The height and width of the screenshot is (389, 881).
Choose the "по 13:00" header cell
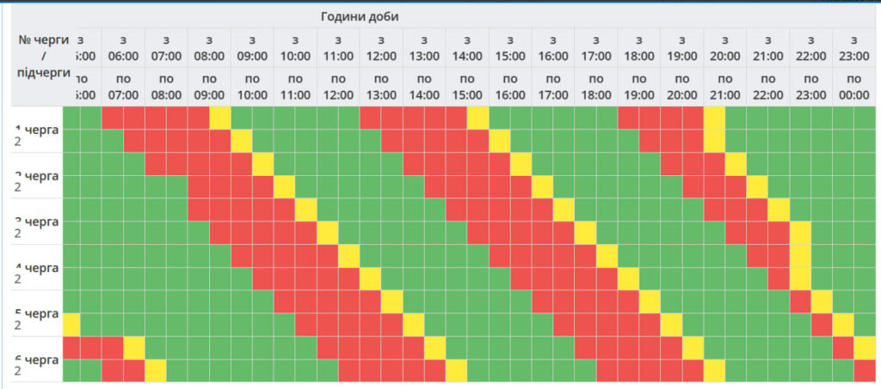(381, 88)
